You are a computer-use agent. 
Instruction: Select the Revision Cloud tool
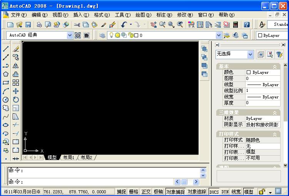(x=6, y=108)
